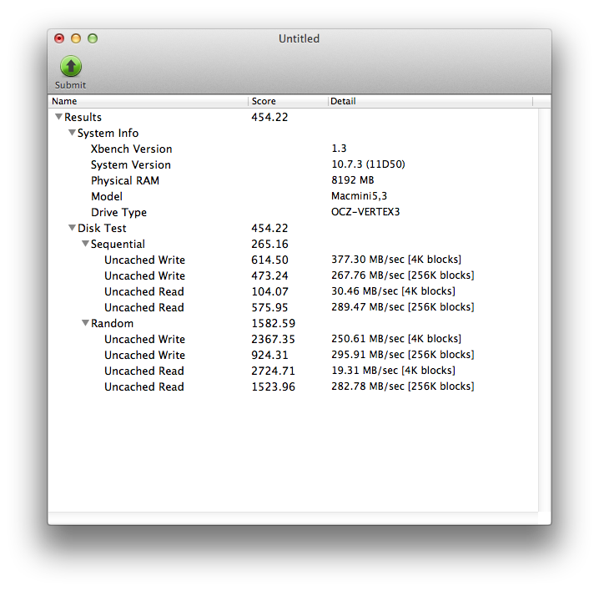Screen dimensions: 599x591
Task: Select the Results row label
Action: [x=83, y=117]
